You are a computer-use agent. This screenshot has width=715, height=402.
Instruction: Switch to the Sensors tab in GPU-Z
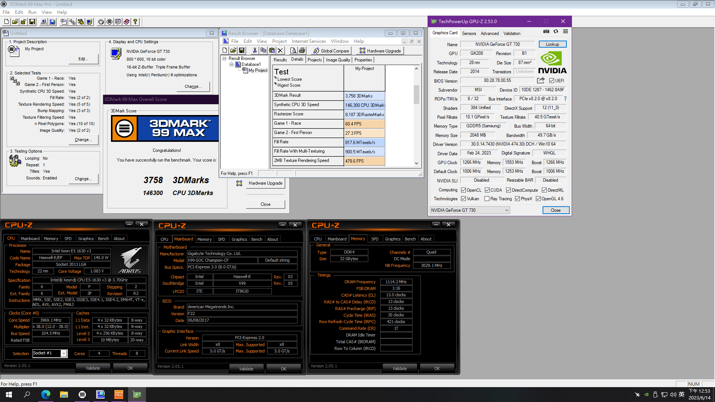(x=469, y=33)
